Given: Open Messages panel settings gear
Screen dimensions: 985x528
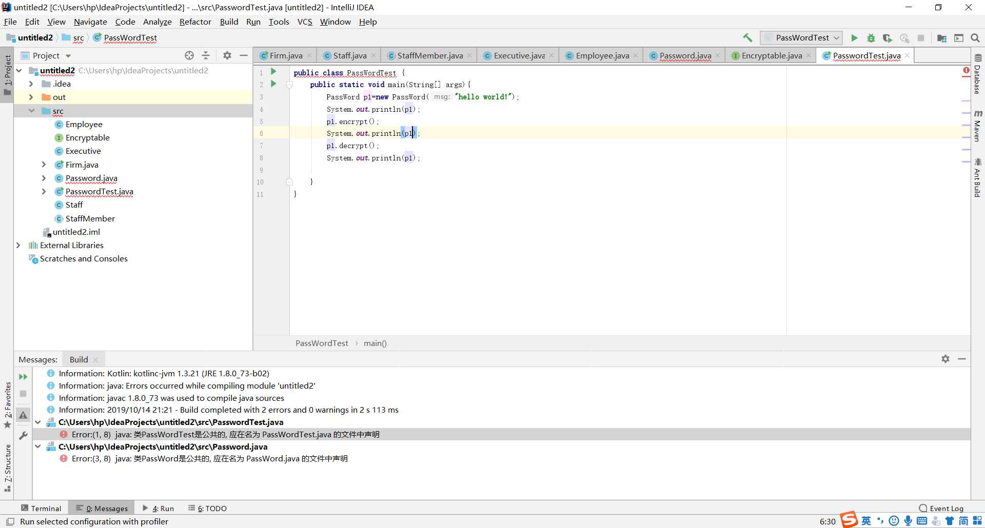Looking at the screenshot, I should click(945, 359).
